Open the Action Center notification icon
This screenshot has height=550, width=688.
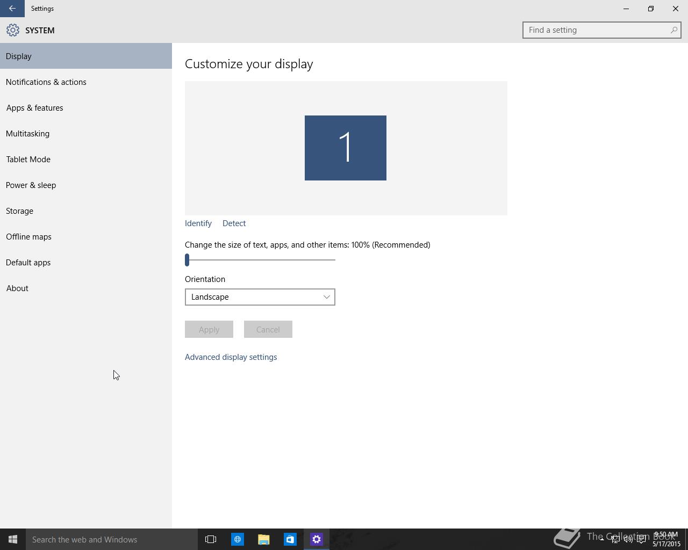pyautogui.click(x=641, y=539)
